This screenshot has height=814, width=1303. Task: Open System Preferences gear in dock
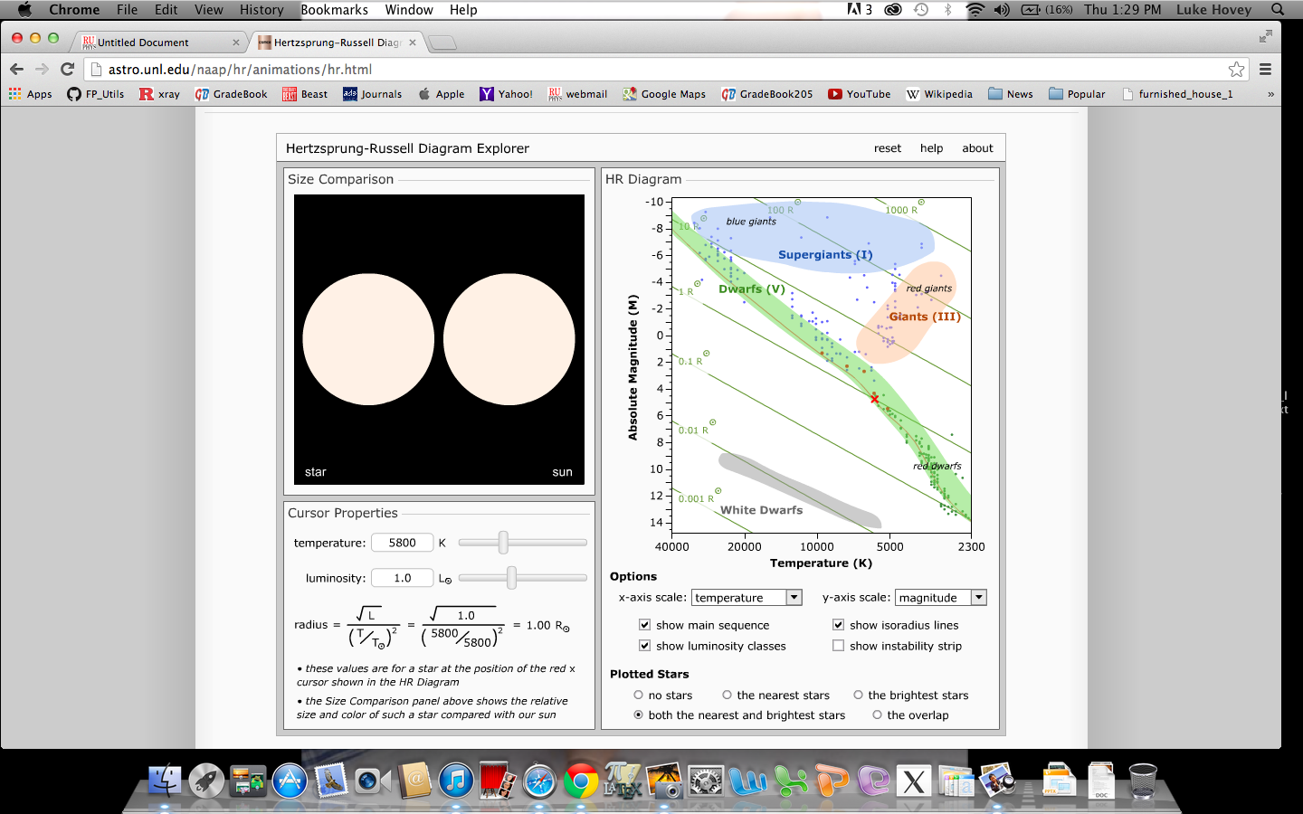click(706, 780)
